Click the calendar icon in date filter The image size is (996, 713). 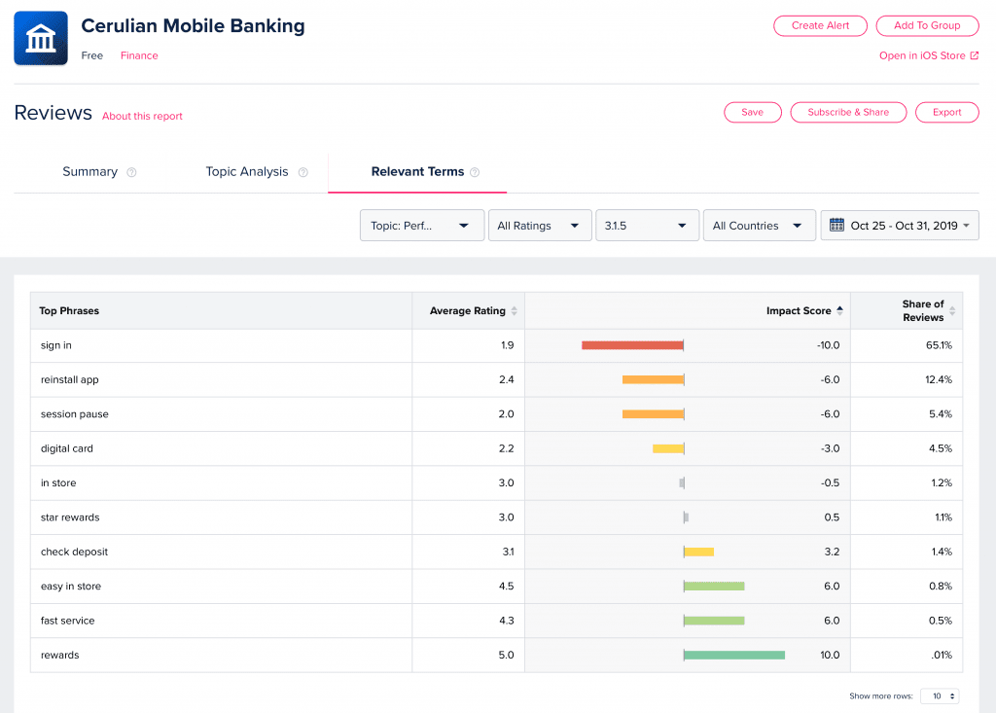836,225
